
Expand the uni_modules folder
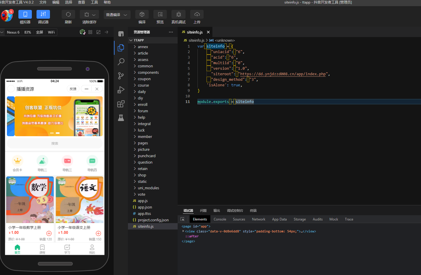153,188
